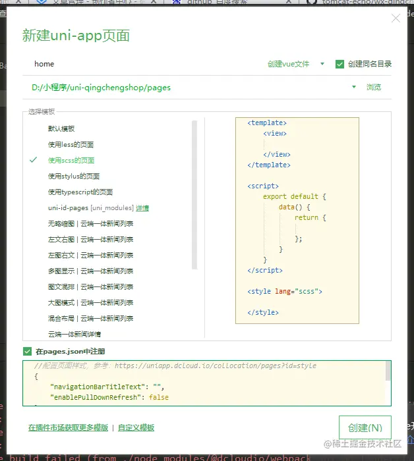This screenshot has height=461, width=414.
Task: Close the new uni-app page dialog
Action: click(396, 18)
